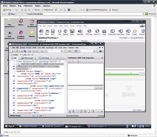
Task: Expand PHP Debug dropdown arrow
Action: pos(51,58)
